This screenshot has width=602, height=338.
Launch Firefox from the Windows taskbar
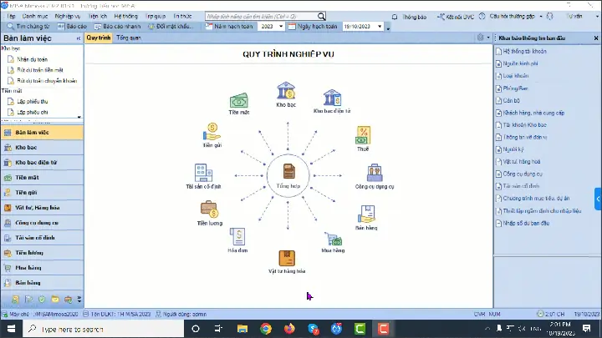pos(288,330)
